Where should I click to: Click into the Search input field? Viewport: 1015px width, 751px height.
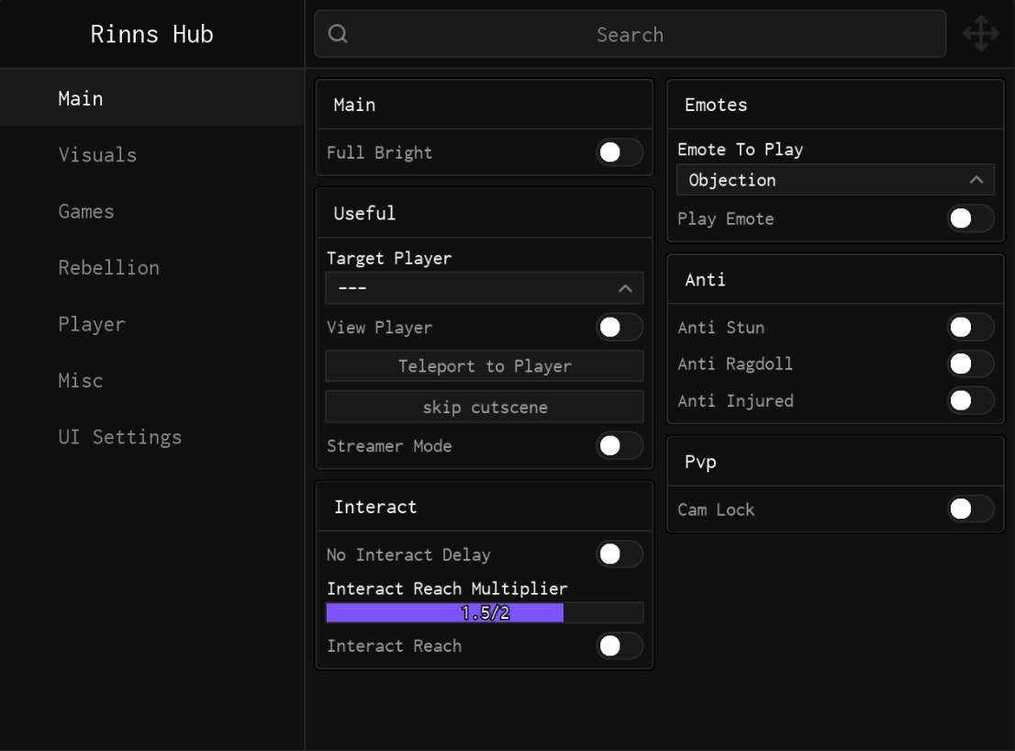pyautogui.click(x=630, y=35)
